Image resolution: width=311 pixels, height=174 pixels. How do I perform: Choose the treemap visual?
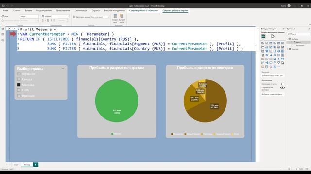point(283,51)
